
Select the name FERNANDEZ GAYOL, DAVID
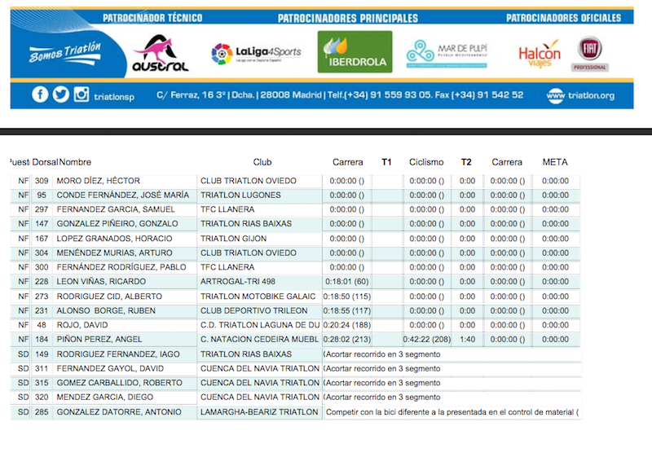110,368
